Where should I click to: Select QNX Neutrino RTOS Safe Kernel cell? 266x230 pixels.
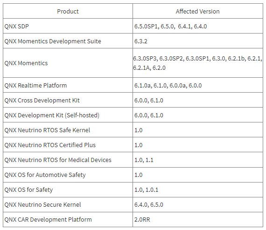[68, 130]
